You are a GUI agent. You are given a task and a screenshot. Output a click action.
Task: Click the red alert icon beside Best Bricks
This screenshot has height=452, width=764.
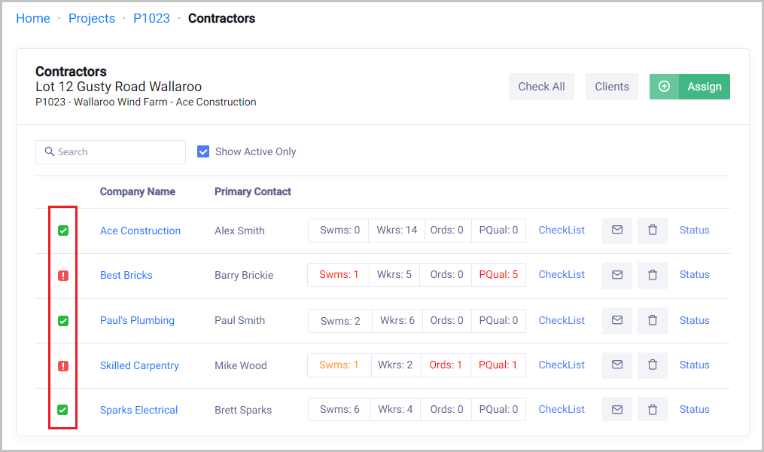pyautogui.click(x=63, y=276)
